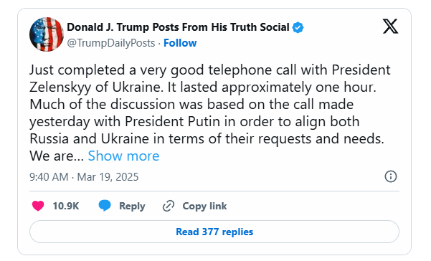Click the blue verified badge
The width and height of the screenshot is (431, 261).
[x=298, y=27]
